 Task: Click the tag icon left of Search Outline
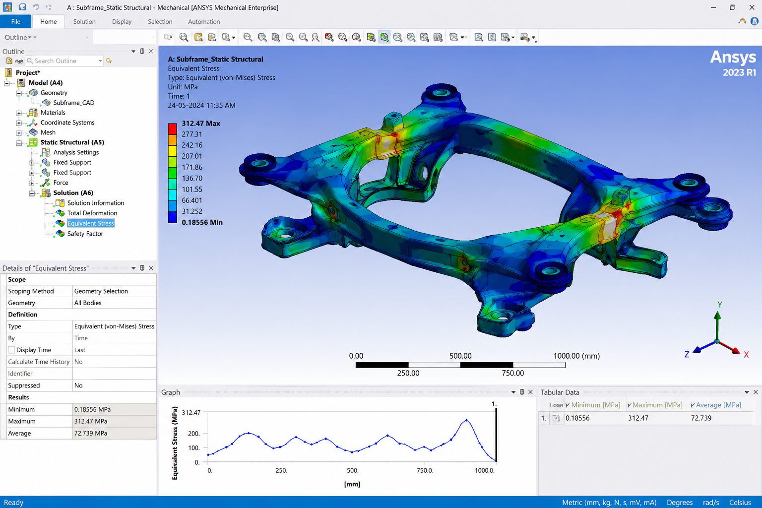click(19, 61)
